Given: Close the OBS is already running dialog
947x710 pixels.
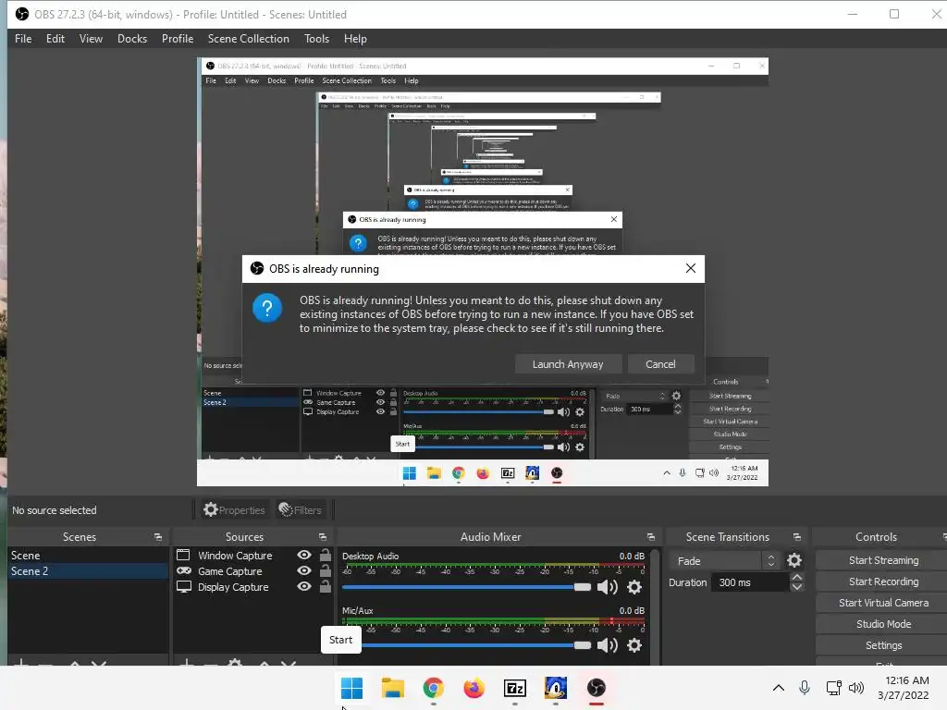Looking at the screenshot, I should [690, 268].
